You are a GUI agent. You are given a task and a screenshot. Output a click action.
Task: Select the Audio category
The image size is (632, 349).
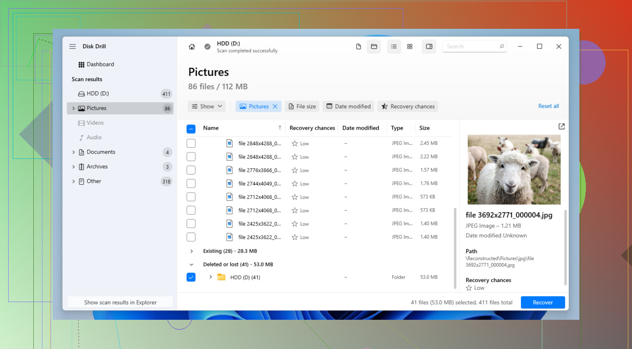pos(120,137)
